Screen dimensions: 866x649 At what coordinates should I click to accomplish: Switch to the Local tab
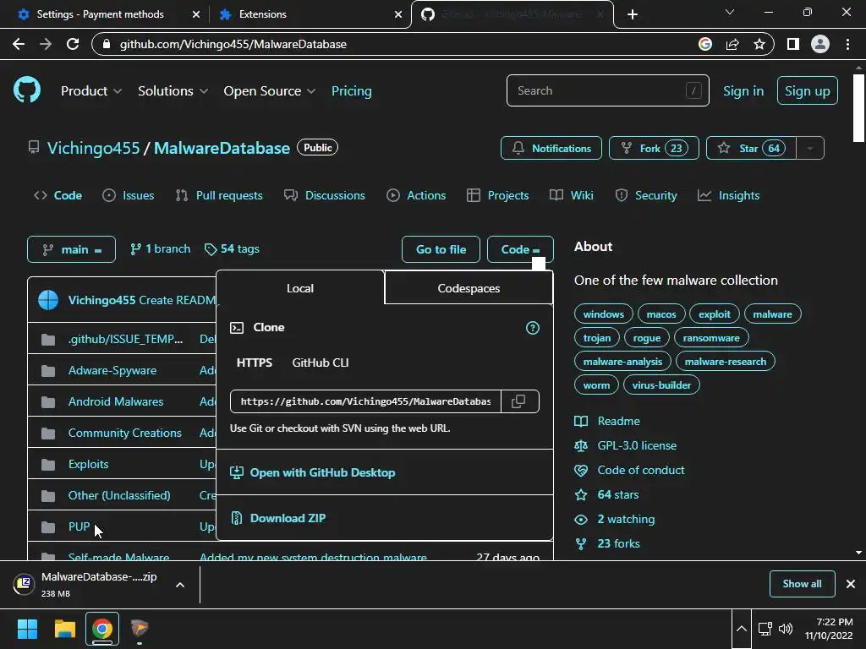[x=300, y=288]
